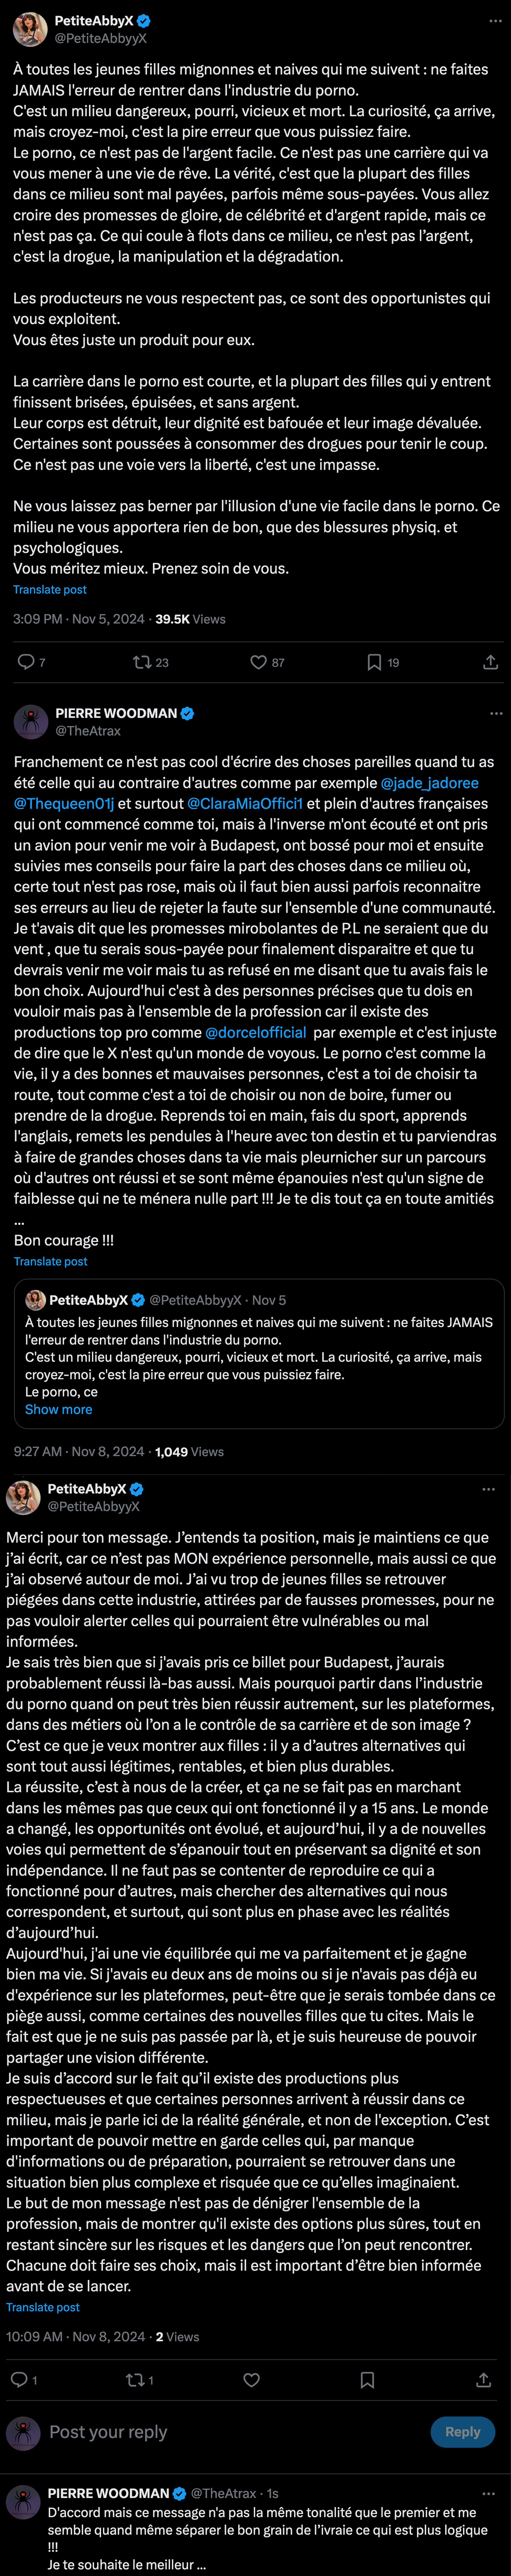Share the first PetiteAbbyX post
511x2576 pixels.
(490, 662)
